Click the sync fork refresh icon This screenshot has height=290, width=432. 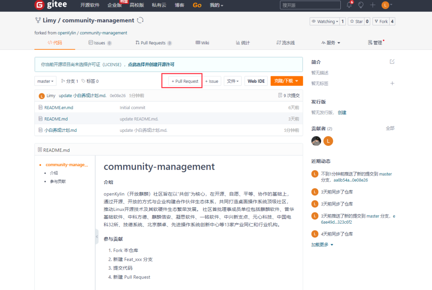point(140,20)
